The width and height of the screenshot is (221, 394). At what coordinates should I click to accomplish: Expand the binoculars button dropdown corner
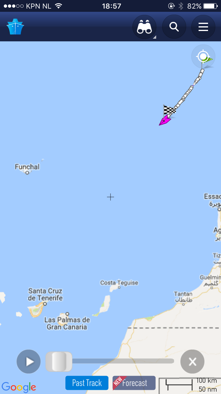point(154,37)
